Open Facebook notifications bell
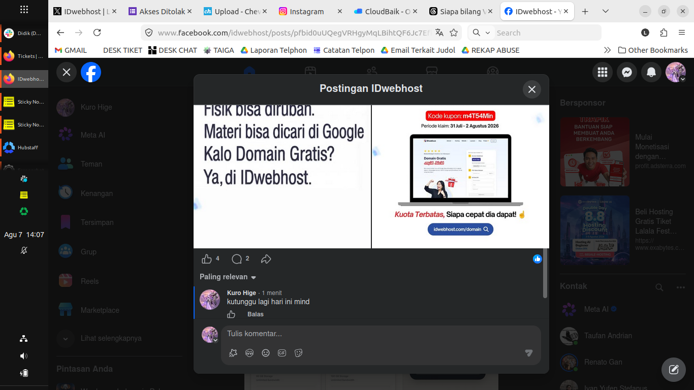The width and height of the screenshot is (694, 390). (651, 73)
